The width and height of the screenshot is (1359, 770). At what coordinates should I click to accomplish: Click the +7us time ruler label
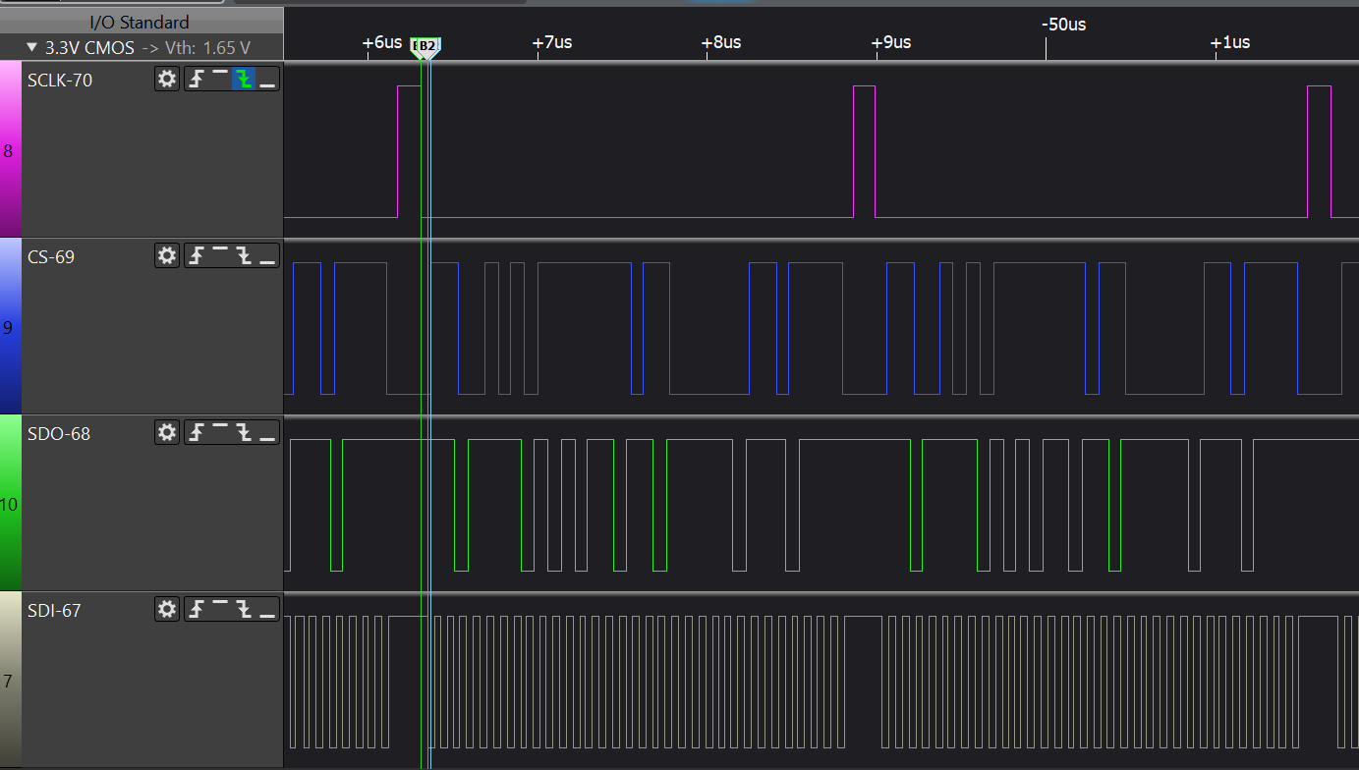coord(552,42)
